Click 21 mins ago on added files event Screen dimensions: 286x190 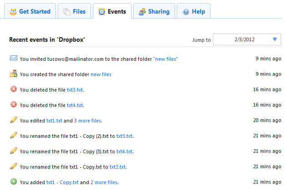(267, 182)
